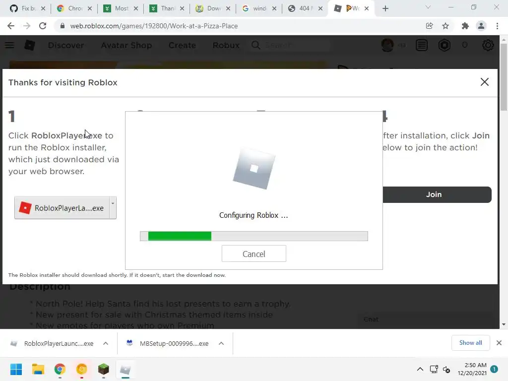This screenshot has height=381, width=508.
Task: Reload the current Roblox page
Action: tap(43, 26)
